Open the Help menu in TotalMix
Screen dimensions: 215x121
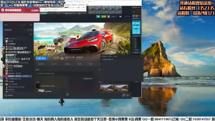(x=87, y=5)
